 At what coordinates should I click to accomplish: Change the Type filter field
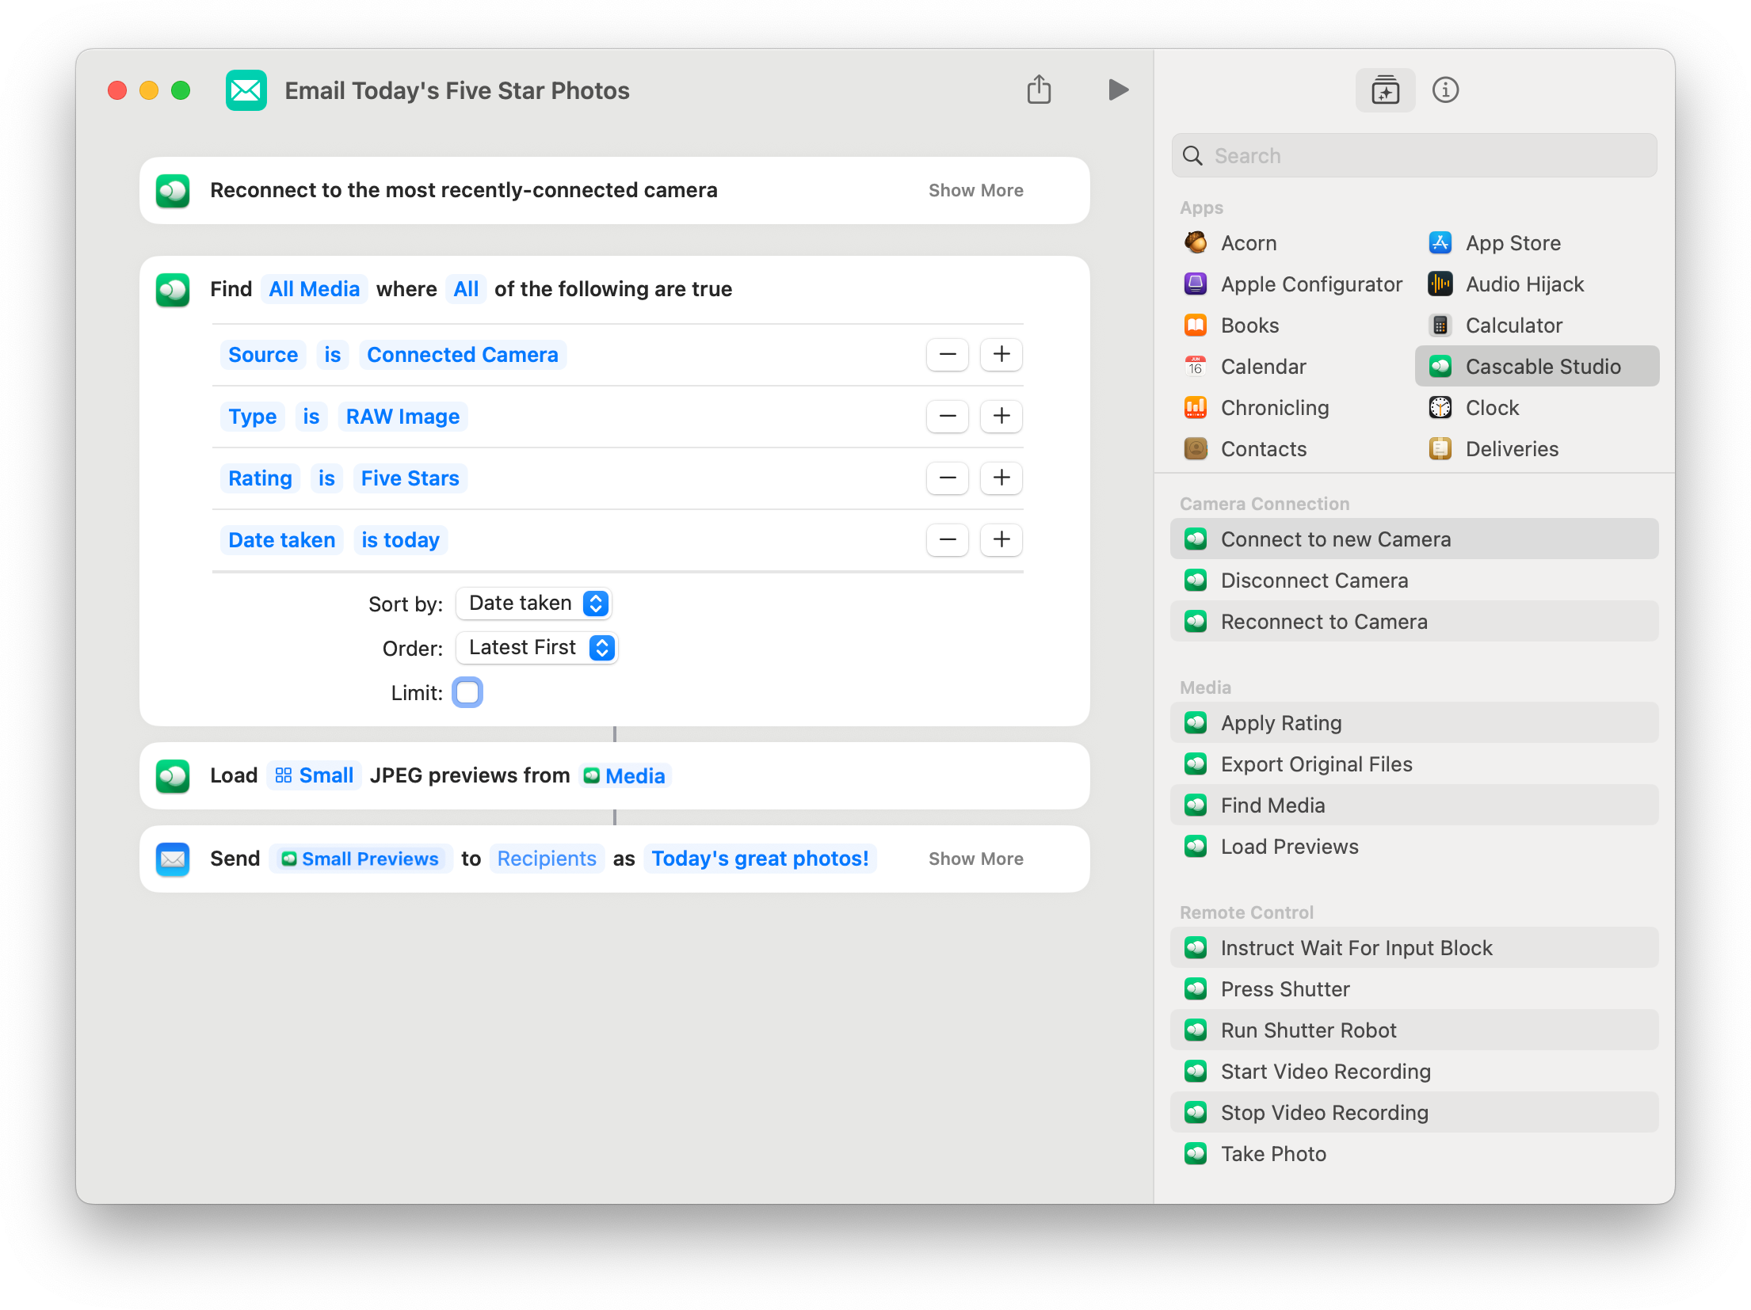pyautogui.click(x=253, y=417)
